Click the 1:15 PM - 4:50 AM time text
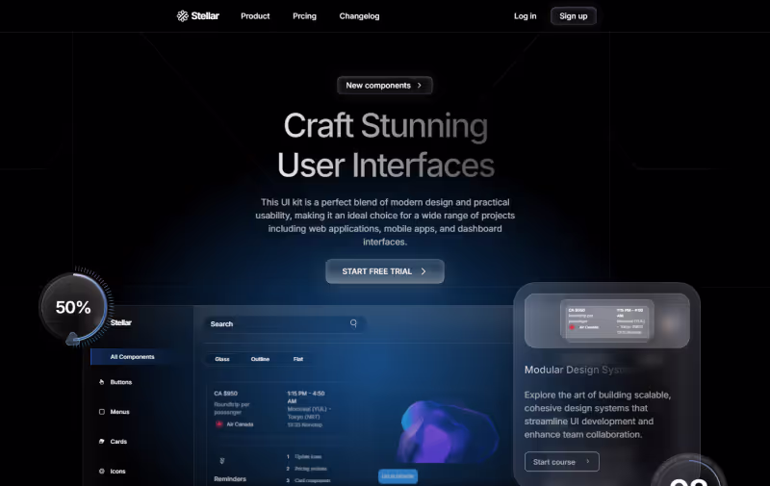The image size is (770, 486). [305, 397]
